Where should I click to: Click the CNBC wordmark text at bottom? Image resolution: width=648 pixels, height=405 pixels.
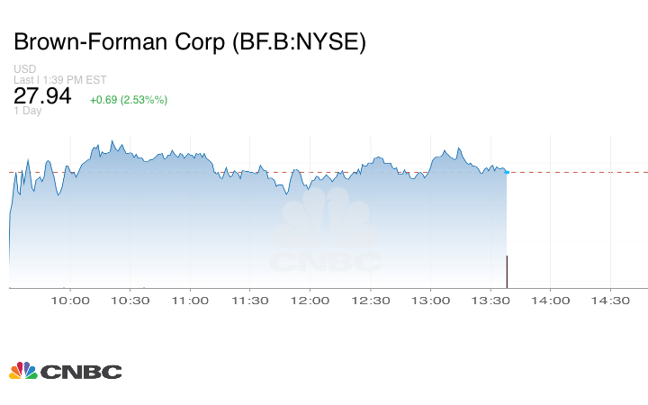(x=81, y=371)
